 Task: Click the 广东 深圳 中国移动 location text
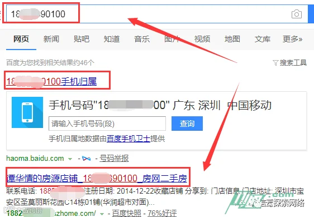click(222, 105)
